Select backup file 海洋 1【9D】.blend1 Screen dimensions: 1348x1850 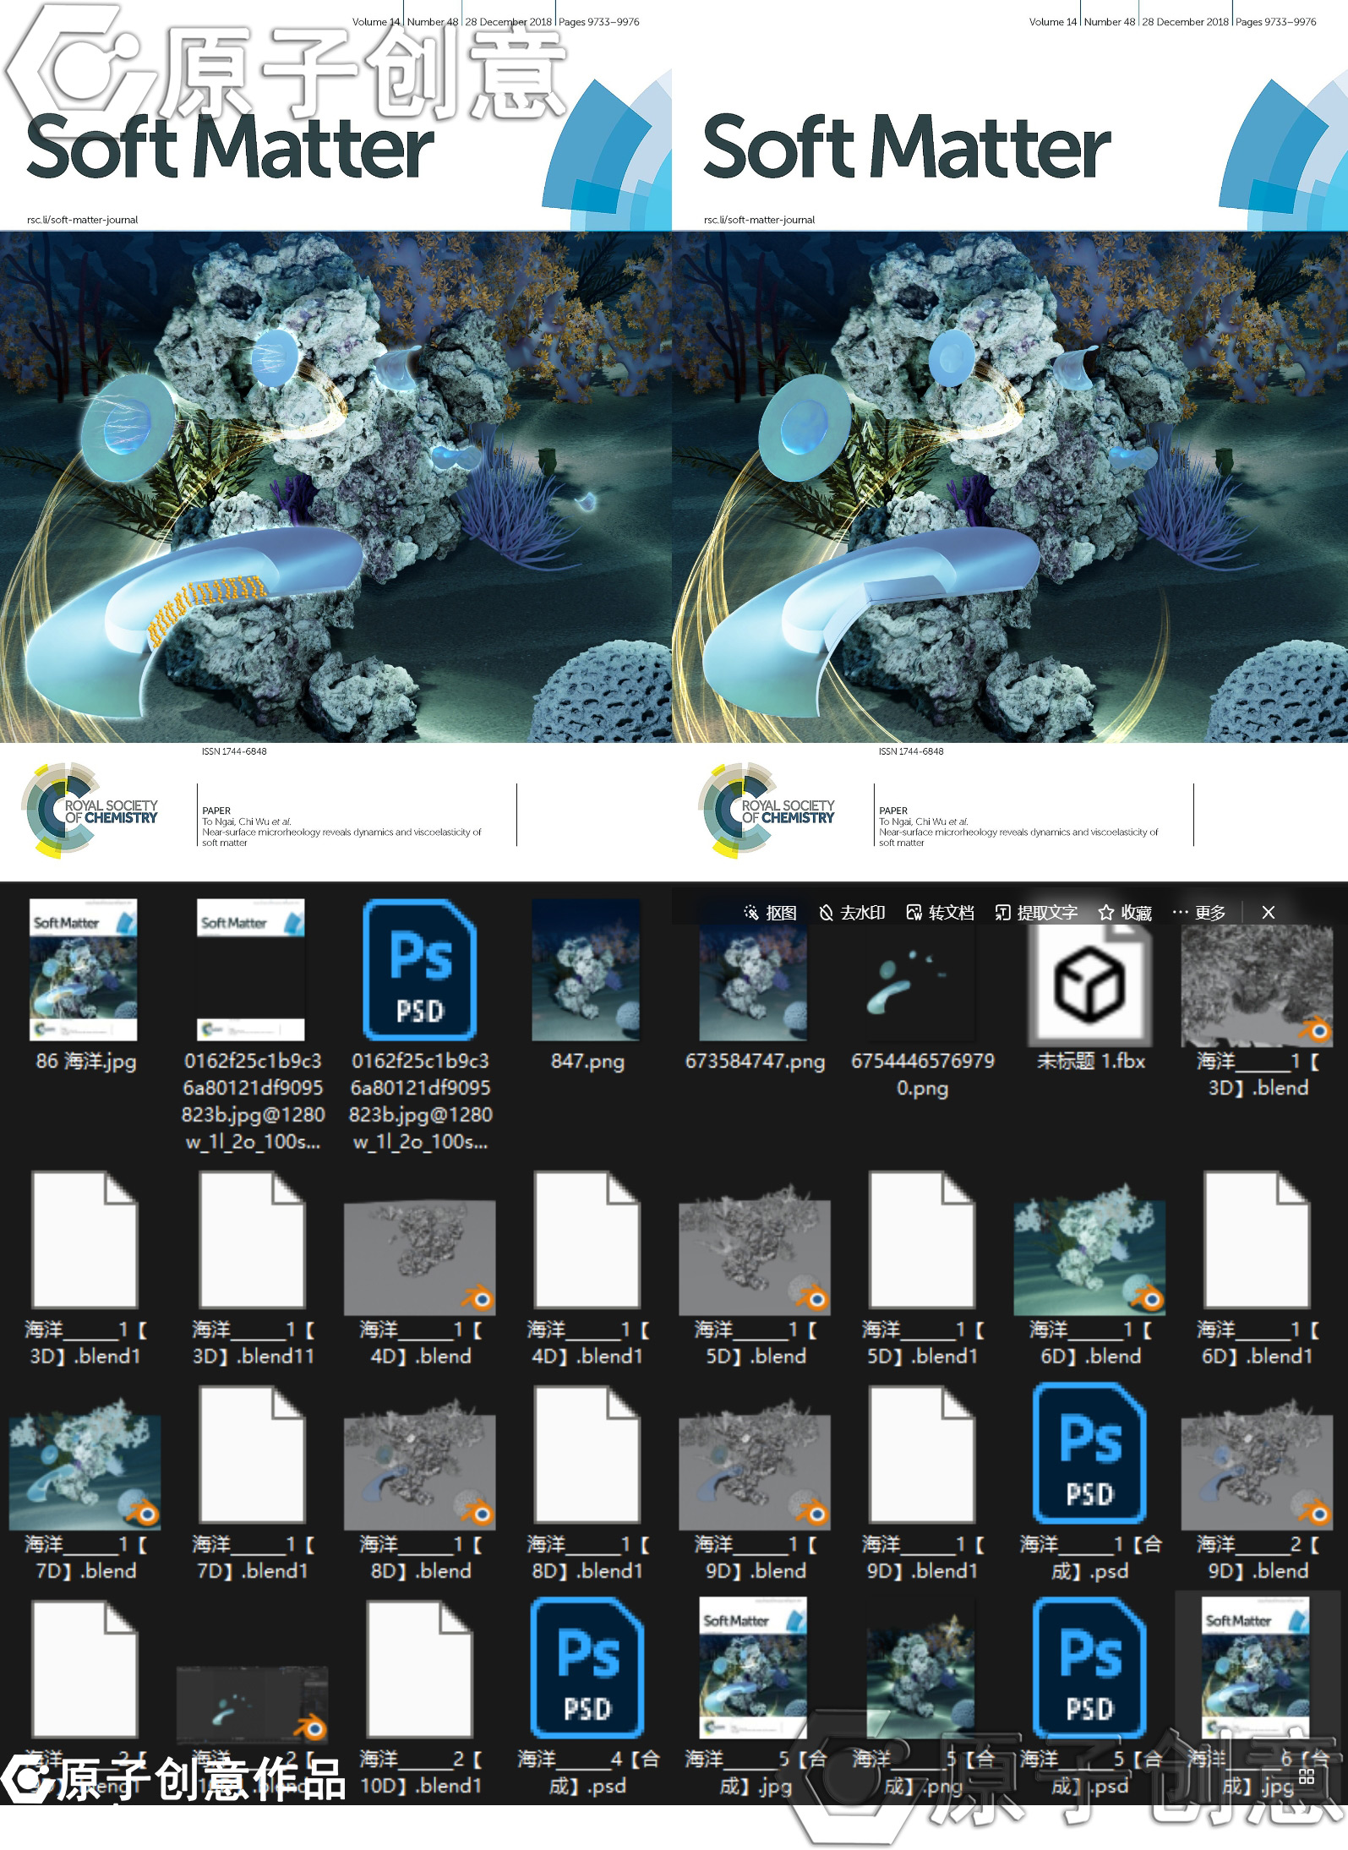921,1454
